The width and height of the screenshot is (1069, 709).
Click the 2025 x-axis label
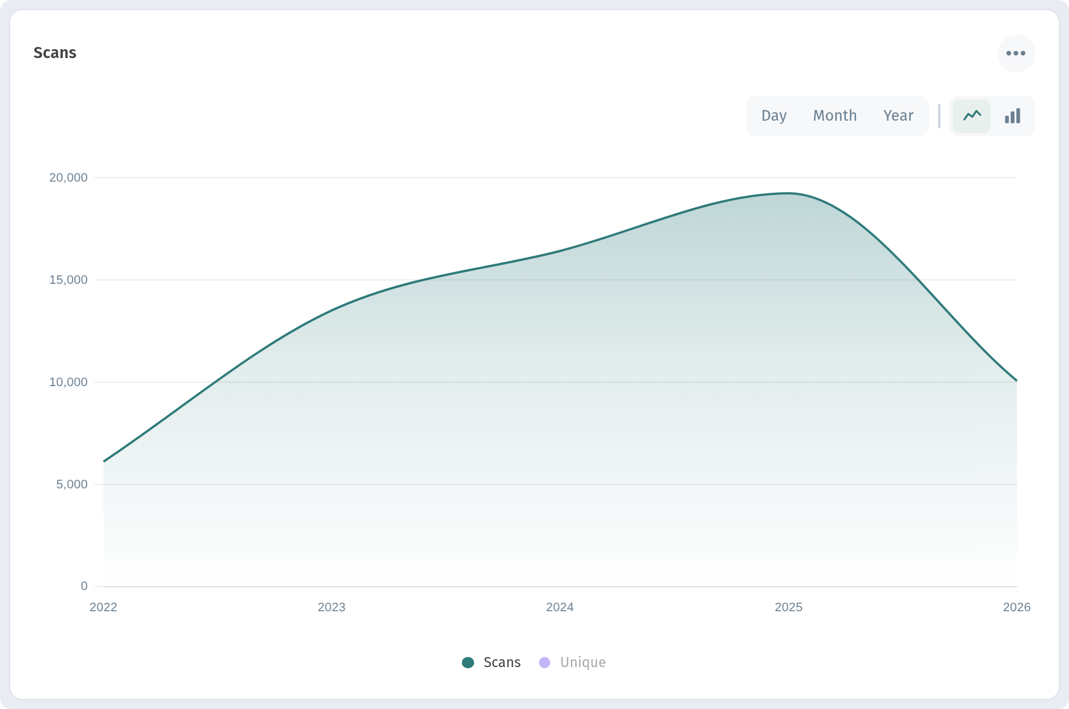pyautogui.click(x=788, y=607)
